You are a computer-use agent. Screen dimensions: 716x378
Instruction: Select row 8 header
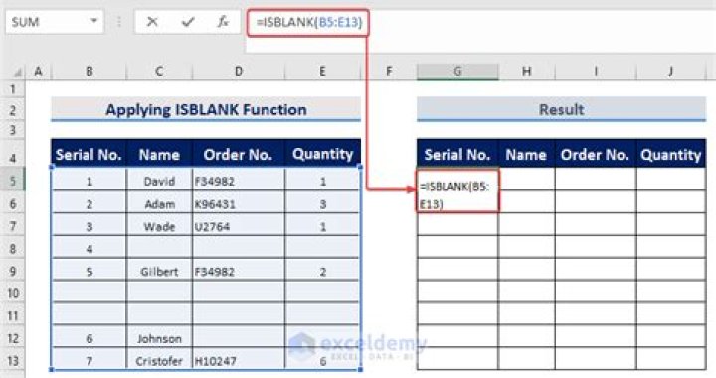[x=13, y=249]
